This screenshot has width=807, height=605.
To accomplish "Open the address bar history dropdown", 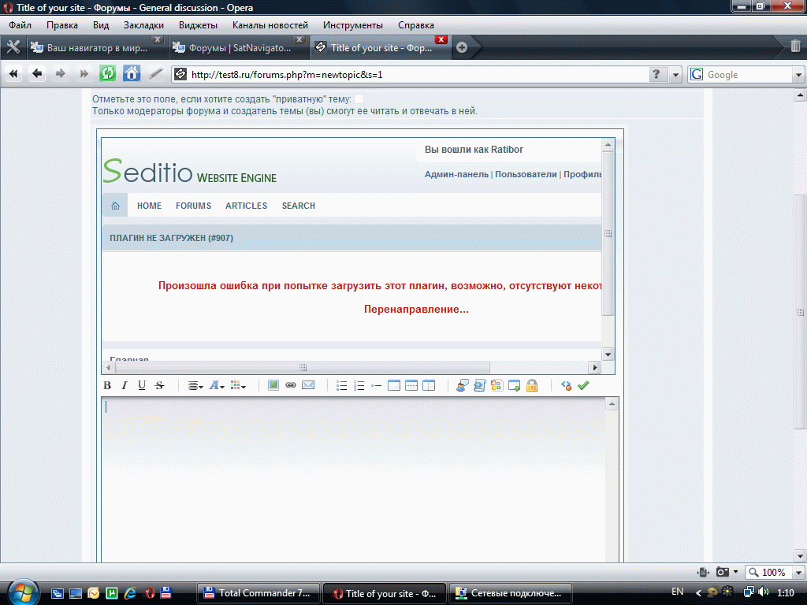I will coord(675,75).
